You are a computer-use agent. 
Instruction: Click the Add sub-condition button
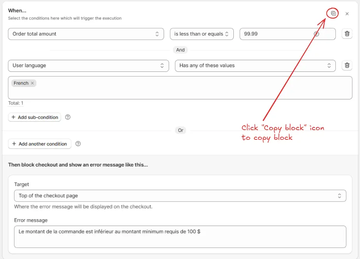coord(35,117)
